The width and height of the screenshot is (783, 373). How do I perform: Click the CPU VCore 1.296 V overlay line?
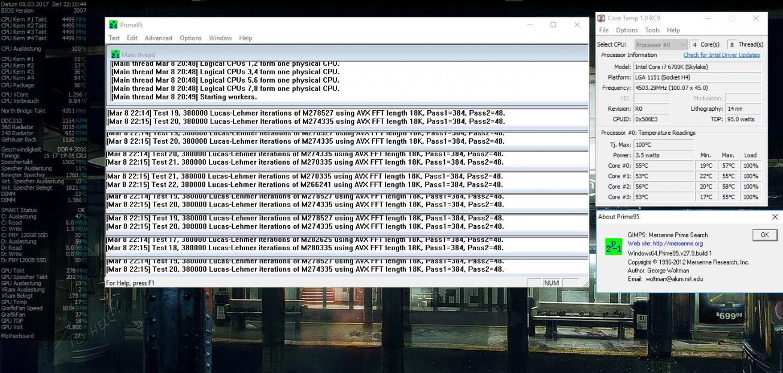(x=44, y=95)
